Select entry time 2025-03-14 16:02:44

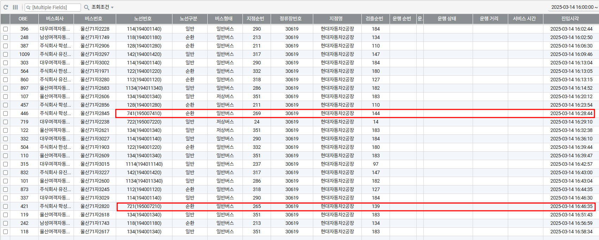tap(572, 29)
